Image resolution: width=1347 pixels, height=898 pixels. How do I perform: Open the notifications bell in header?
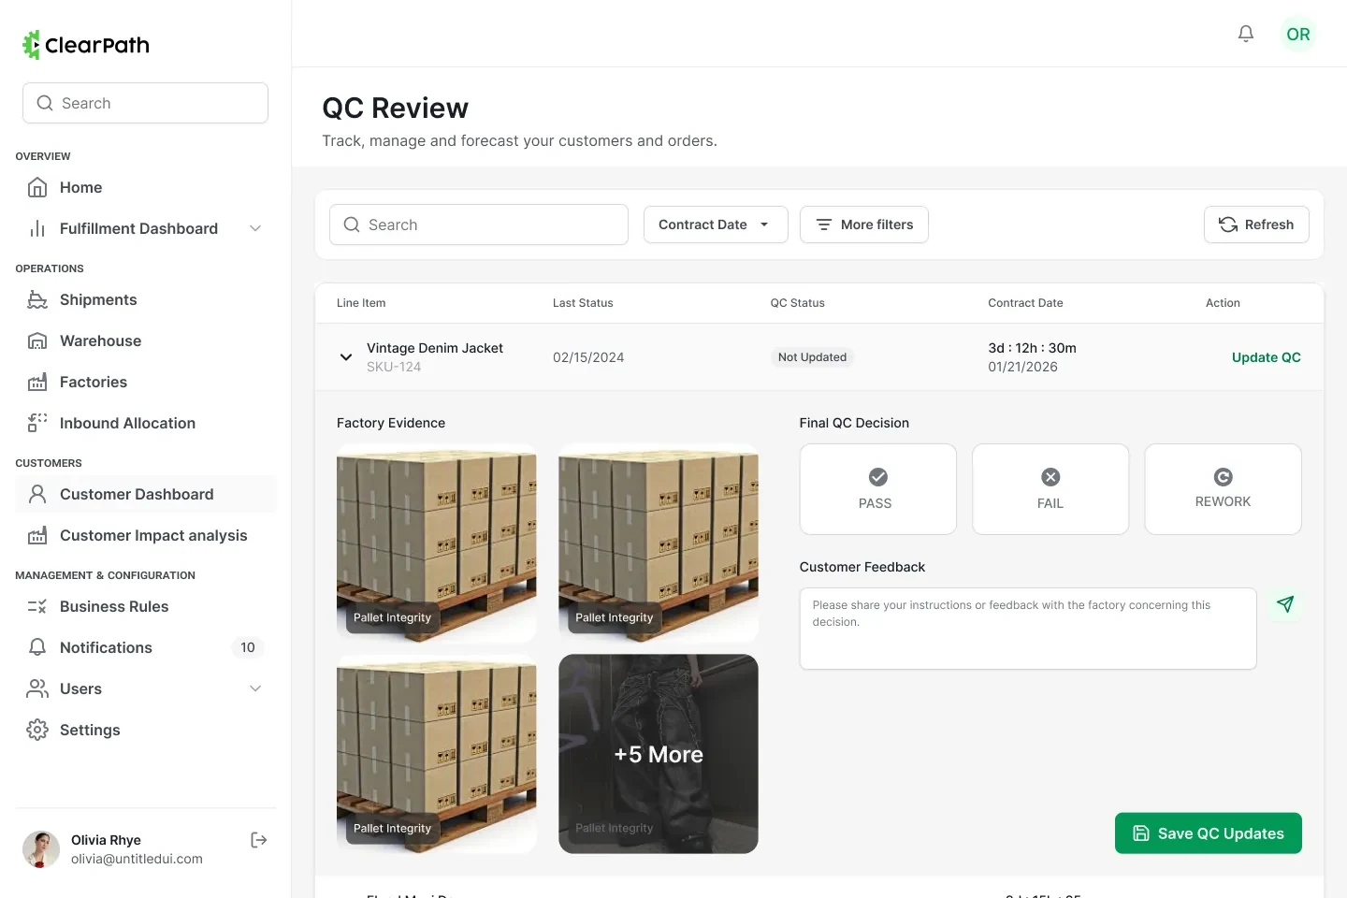[1245, 34]
